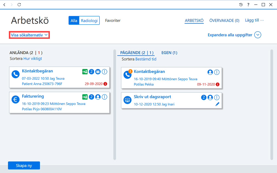277x173 pixels.
Task: Click the red info icon next to 09-11-2020
Action: point(218,84)
